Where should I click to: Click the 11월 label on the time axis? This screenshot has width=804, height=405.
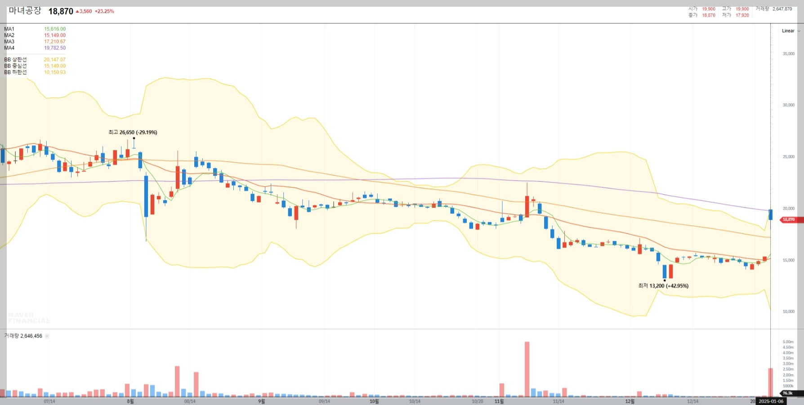click(x=499, y=401)
